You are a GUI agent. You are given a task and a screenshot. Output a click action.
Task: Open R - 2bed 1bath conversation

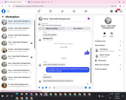click(17, 85)
